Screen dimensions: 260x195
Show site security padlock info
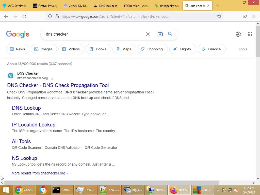[57, 17]
